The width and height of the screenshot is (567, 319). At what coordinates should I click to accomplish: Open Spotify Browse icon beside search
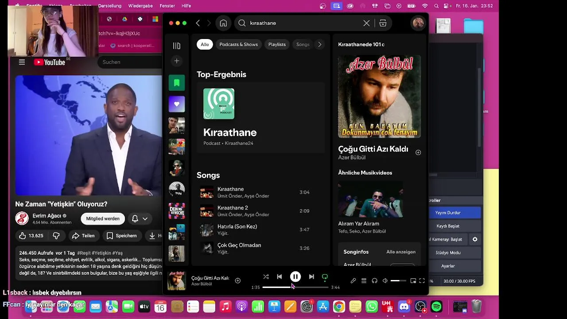(383, 23)
